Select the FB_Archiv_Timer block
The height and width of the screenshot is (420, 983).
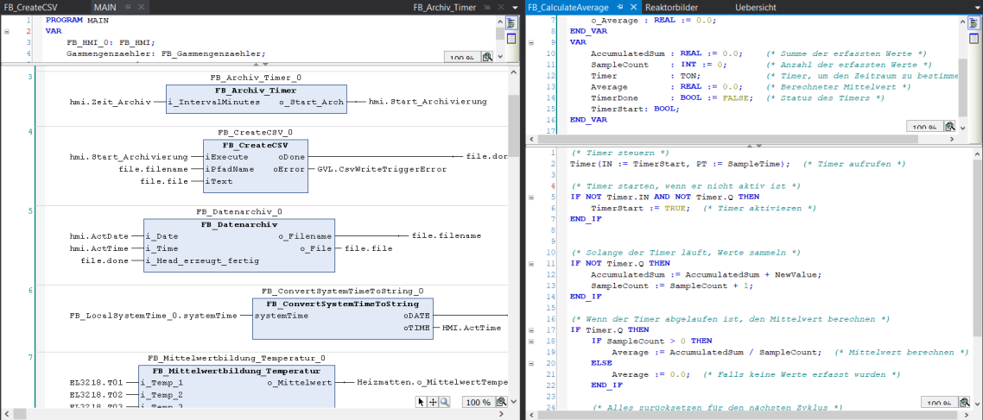pos(257,99)
